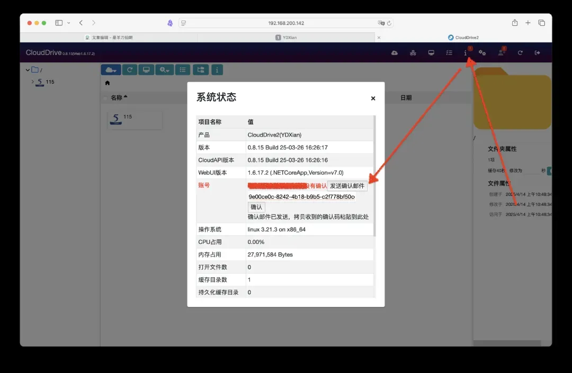Collapse the root folder tree node

coord(28,70)
